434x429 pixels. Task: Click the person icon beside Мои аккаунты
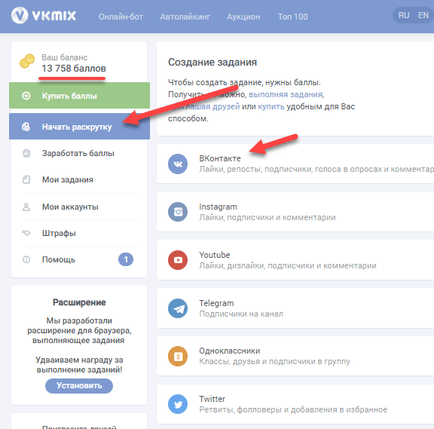[x=26, y=207]
